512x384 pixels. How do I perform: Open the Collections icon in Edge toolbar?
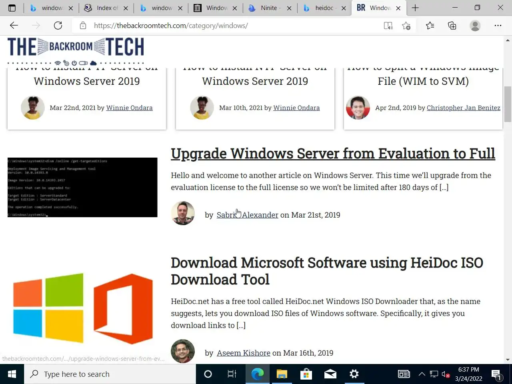pyautogui.click(x=452, y=26)
